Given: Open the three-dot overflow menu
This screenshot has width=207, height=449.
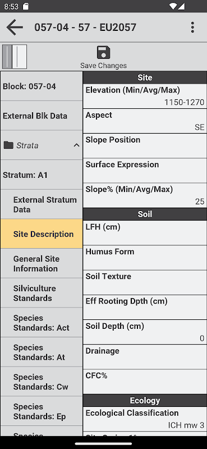Looking at the screenshot, I should [192, 27].
